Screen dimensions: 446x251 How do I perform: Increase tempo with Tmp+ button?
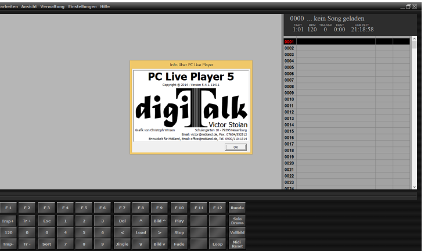point(8,221)
